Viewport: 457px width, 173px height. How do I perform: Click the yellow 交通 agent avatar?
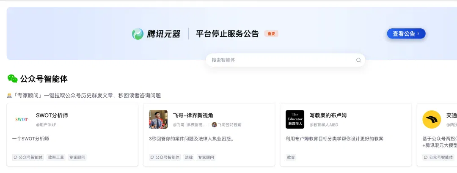point(432,119)
